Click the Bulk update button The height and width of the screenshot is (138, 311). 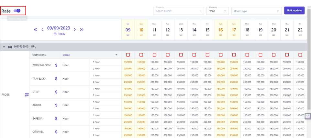(x=294, y=11)
